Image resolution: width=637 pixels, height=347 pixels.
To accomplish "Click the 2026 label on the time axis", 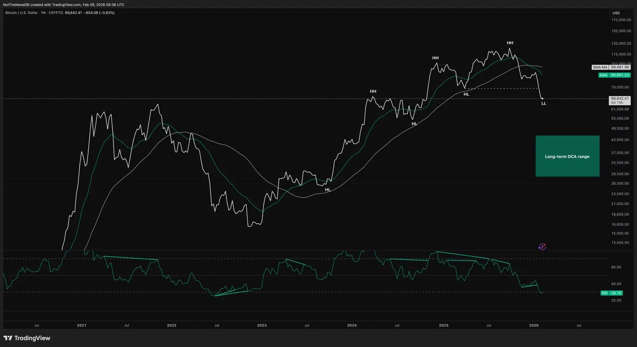I will pyautogui.click(x=534, y=325).
